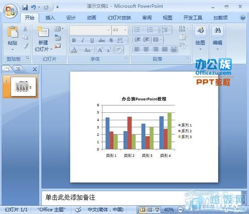
Task: Click the zoom out minus button
Action: tap(181, 210)
